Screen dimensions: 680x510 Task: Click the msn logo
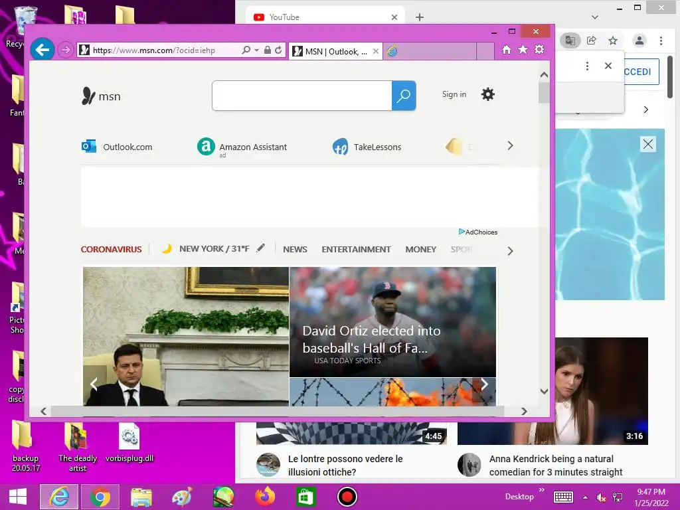coord(101,96)
